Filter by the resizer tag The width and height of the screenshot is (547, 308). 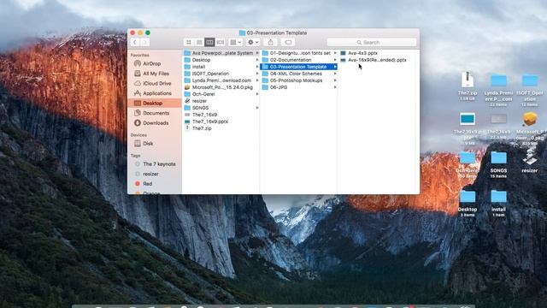click(x=150, y=174)
